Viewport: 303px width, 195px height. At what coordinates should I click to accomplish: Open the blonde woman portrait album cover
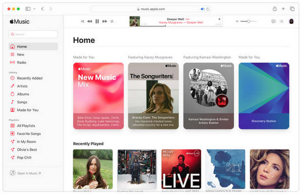270,169
